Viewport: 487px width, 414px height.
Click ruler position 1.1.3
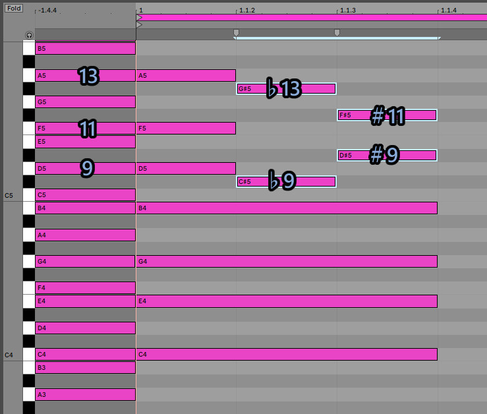(348, 11)
